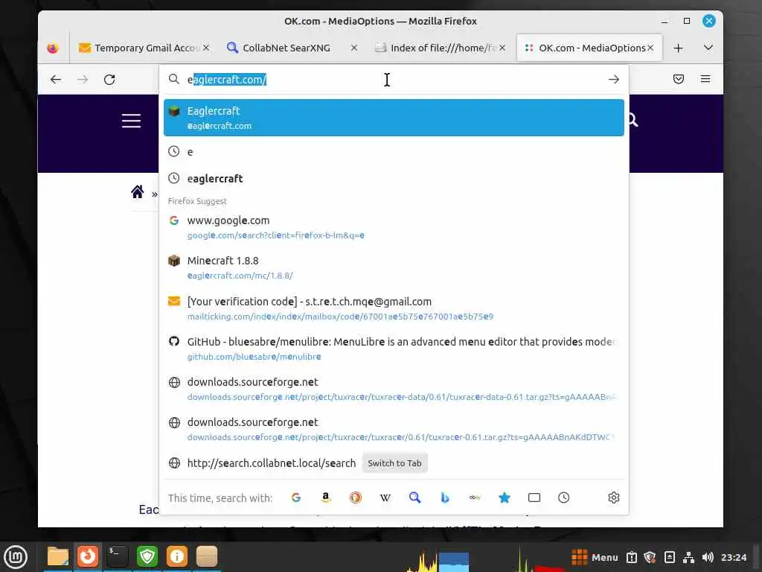Viewport: 762px width, 572px height.
Task: Go back using the back arrow
Action: pos(56,79)
